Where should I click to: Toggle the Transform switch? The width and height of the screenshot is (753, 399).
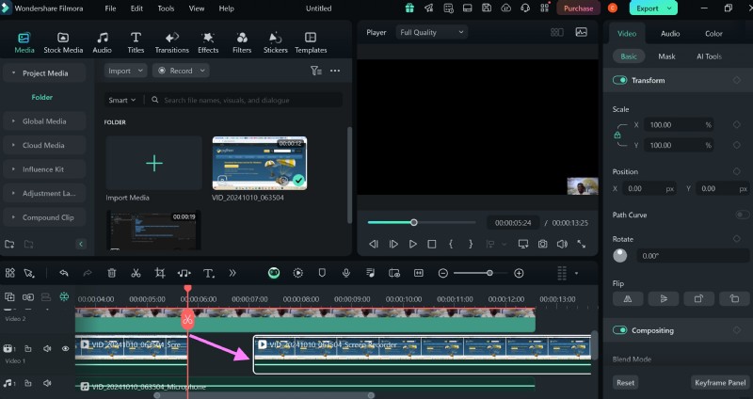[619, 80]
